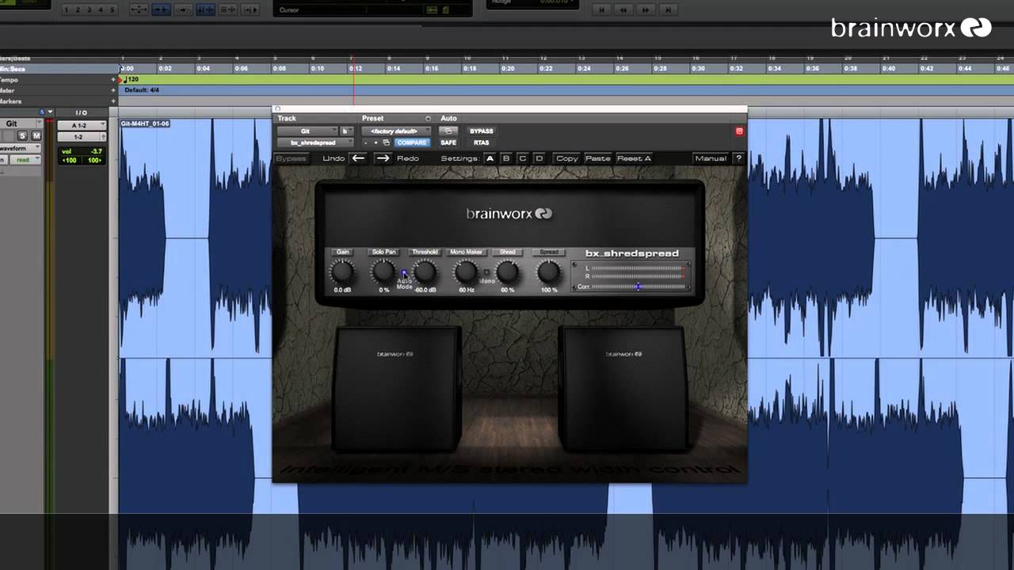
Task: Select settings slot D
Action: 539,158
